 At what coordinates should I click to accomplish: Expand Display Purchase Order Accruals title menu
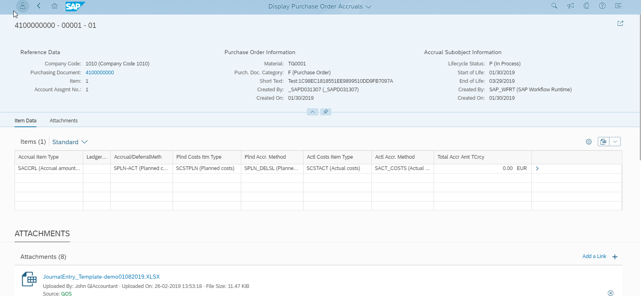pos(320,6)
